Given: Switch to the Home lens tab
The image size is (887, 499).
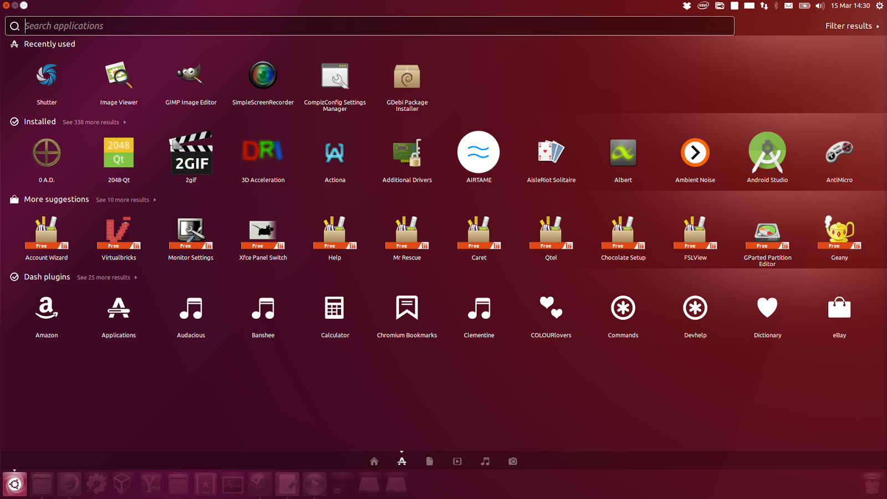Looking at the screenshot, I should point(374,461).
